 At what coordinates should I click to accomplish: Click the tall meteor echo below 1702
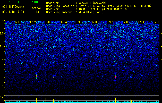37,76
